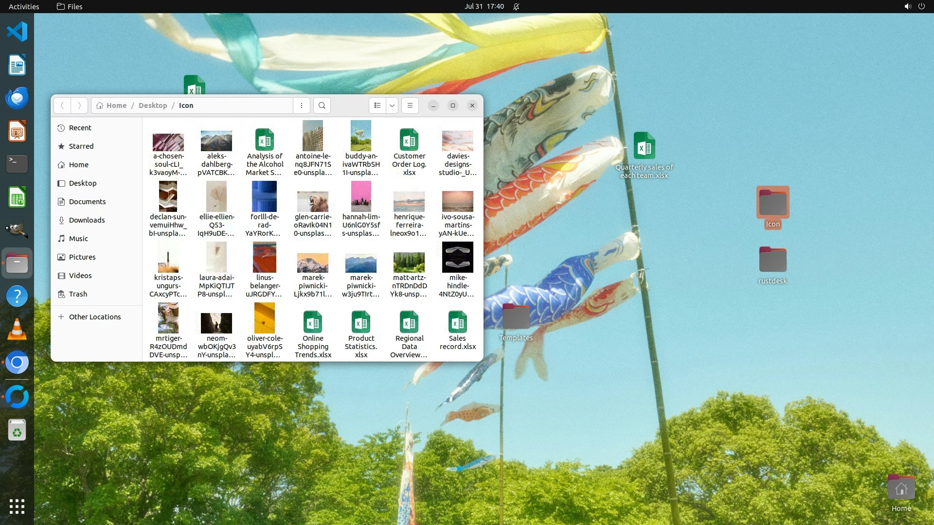
Task: Click the back navigation arrow
Action: [x=62, y=105]
